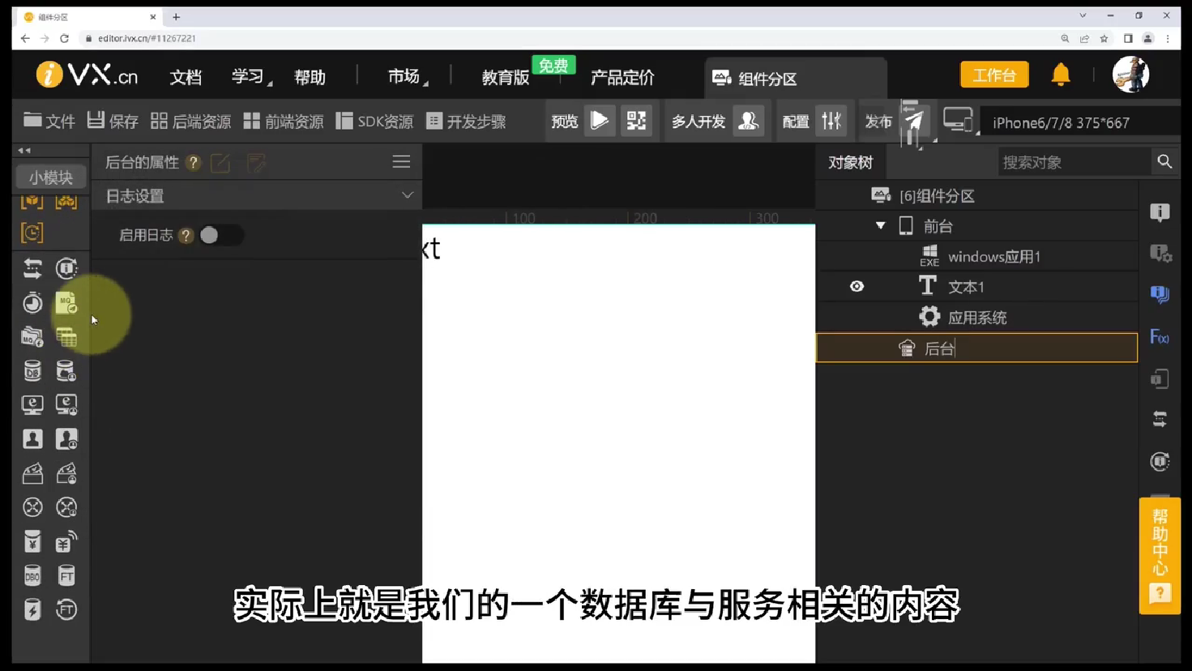Open the 帮助中心 help center
The image size is (1192, 671).
(x=1160, y=556)
